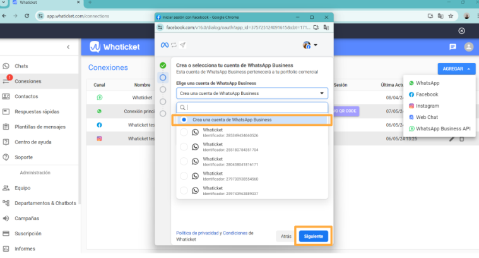Expand the AGREGAR dropdown button
This screenshot has height=258, width=479.
pos(456,69)
